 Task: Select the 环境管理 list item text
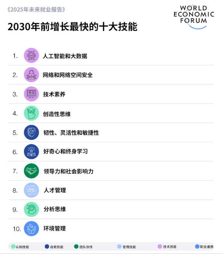pos(55,229)
